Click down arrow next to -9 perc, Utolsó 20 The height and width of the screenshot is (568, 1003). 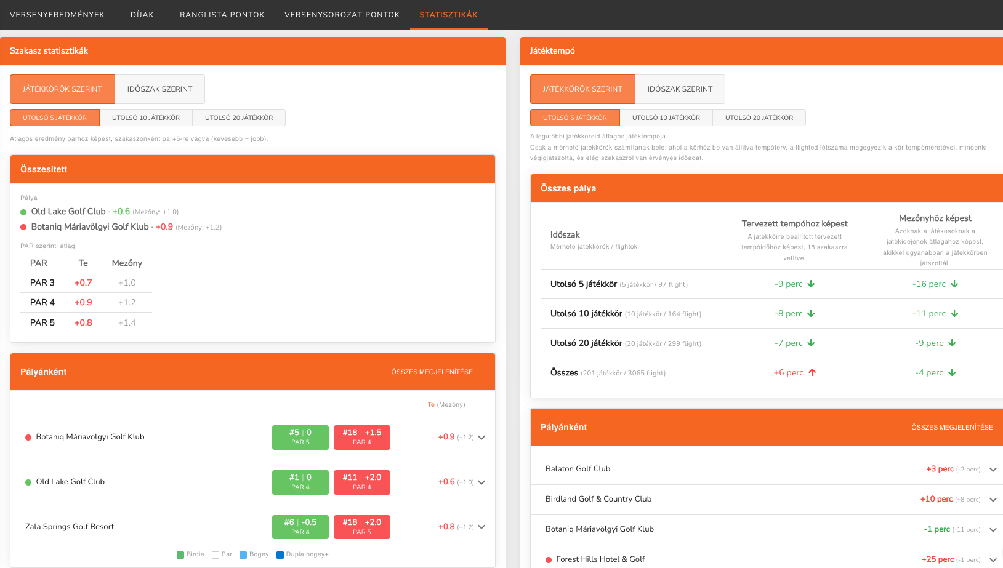click(952, 343)
